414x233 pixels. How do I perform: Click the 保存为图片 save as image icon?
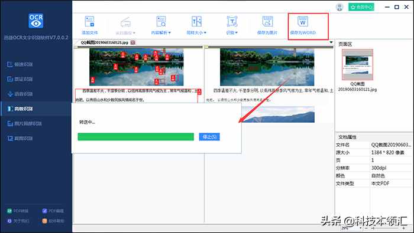point(267,21)
